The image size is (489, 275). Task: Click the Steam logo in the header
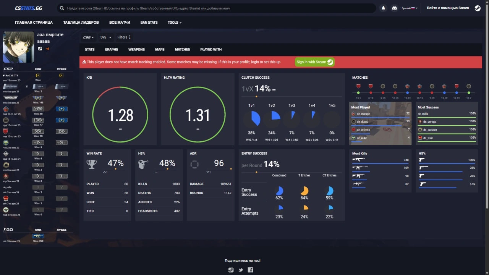478,8
